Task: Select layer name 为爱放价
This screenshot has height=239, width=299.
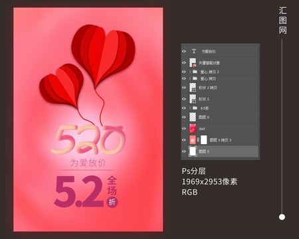Action: pos(208,51)
